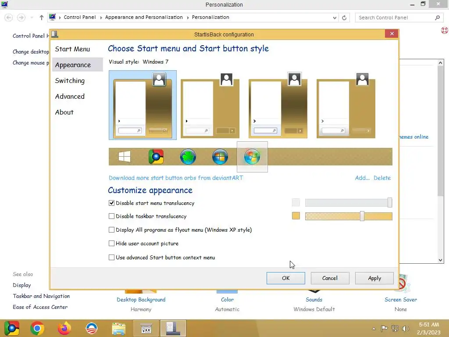Click the Delete orb link
Screen dimensions: 449x337
click(x=382, y=178)
